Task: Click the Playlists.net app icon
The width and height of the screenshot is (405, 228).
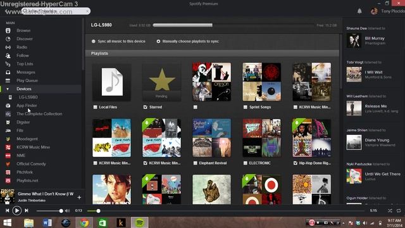Action: point(8,180)
